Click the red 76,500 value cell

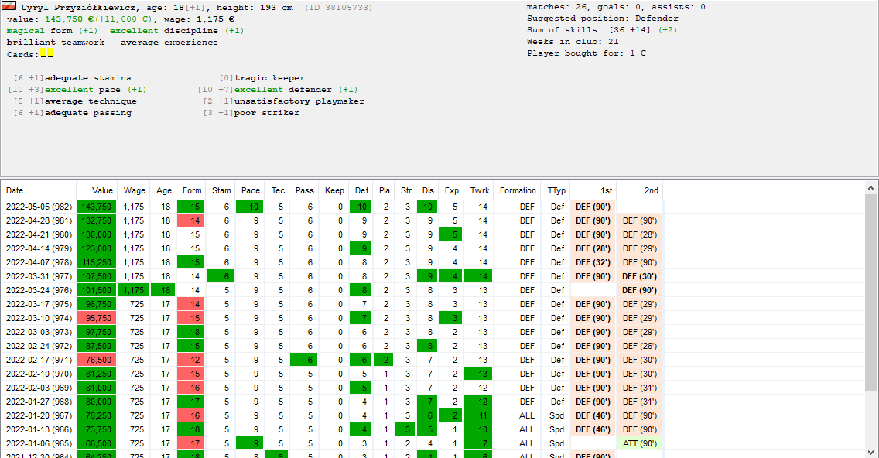point(97,360)
